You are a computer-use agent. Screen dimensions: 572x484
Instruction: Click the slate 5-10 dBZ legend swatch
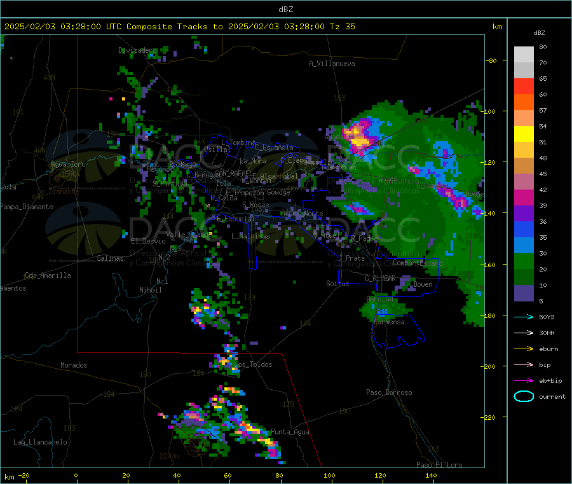point(524,293)
